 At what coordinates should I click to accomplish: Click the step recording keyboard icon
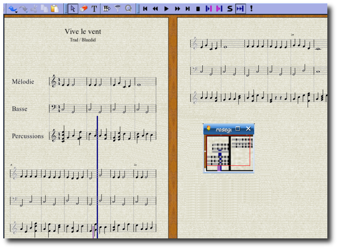(x=106, y=9)
